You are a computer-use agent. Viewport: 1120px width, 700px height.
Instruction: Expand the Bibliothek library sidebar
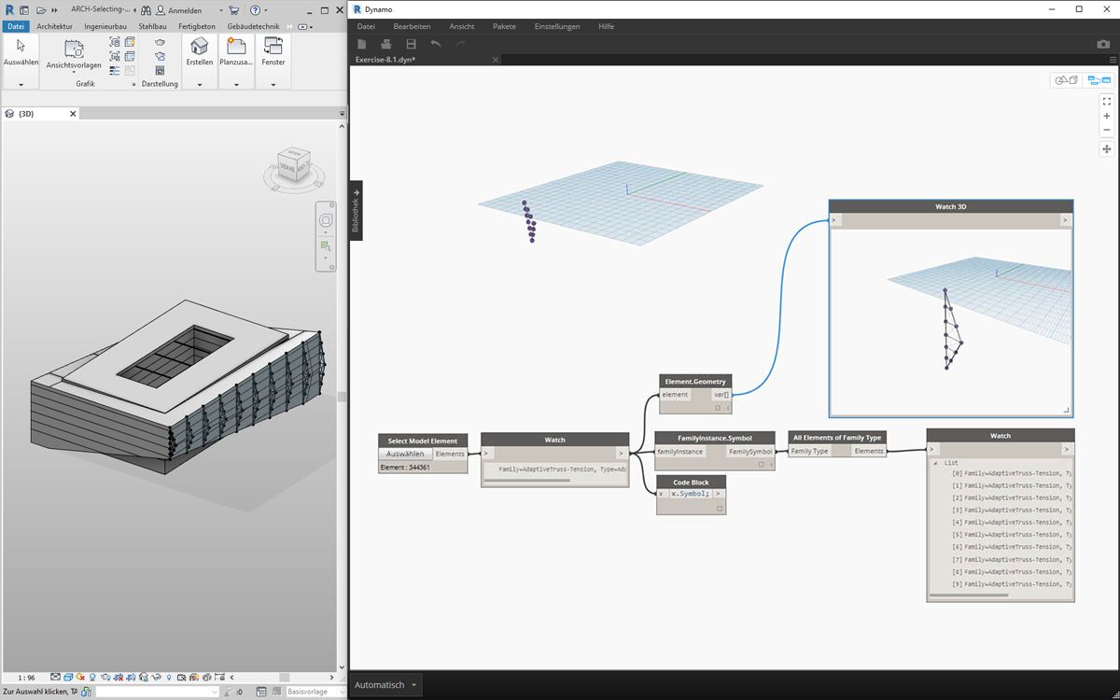click(x=356, y=210)
